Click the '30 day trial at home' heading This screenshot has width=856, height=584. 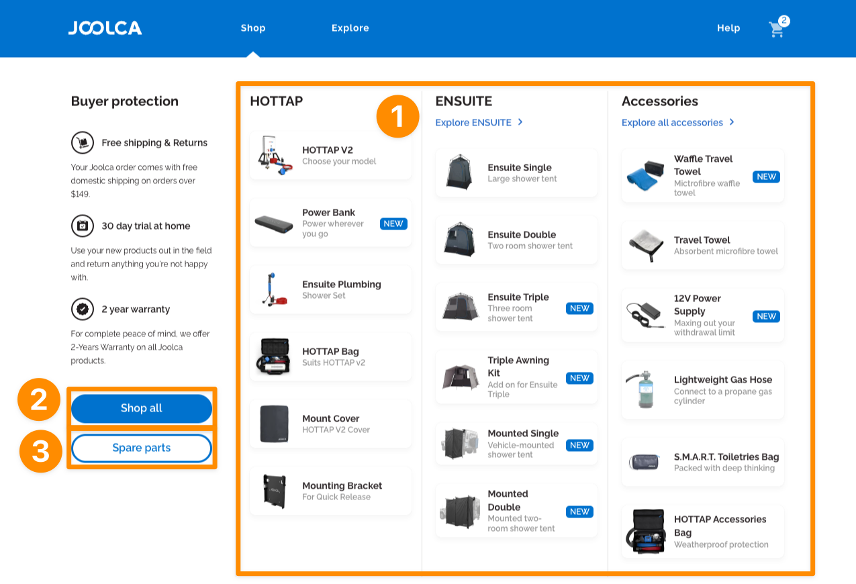[x=146, y=226]
